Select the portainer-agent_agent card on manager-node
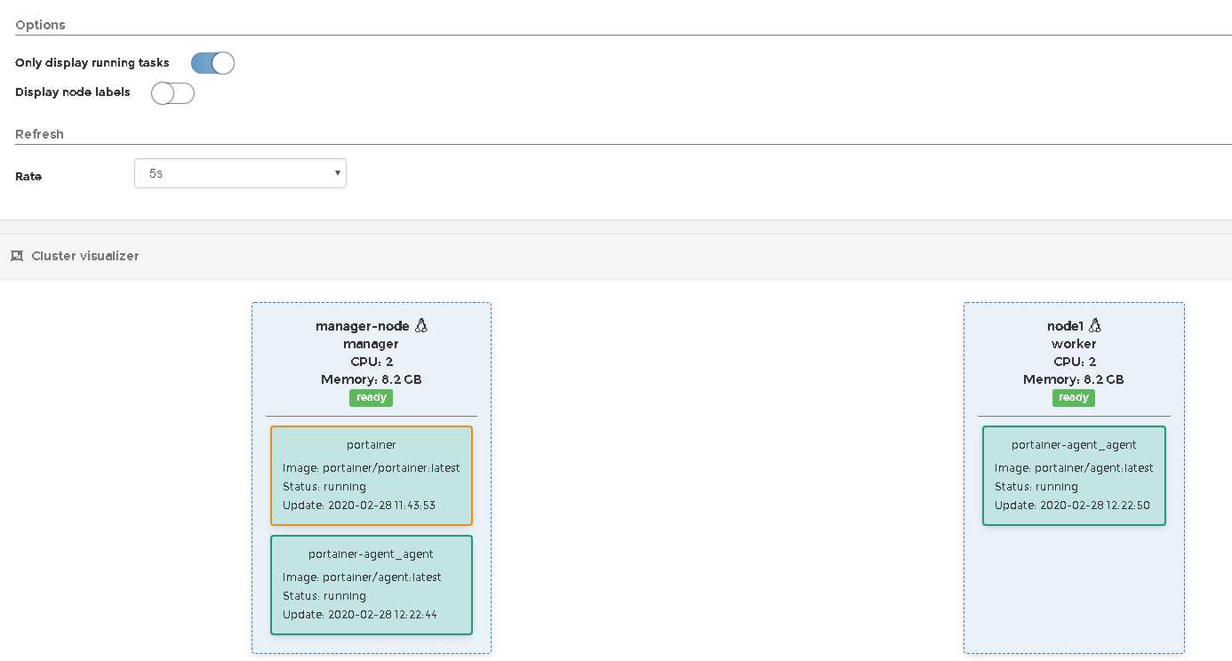This screenshot has height=661, width=1232. pyautogui.click(x=372, y=585)
